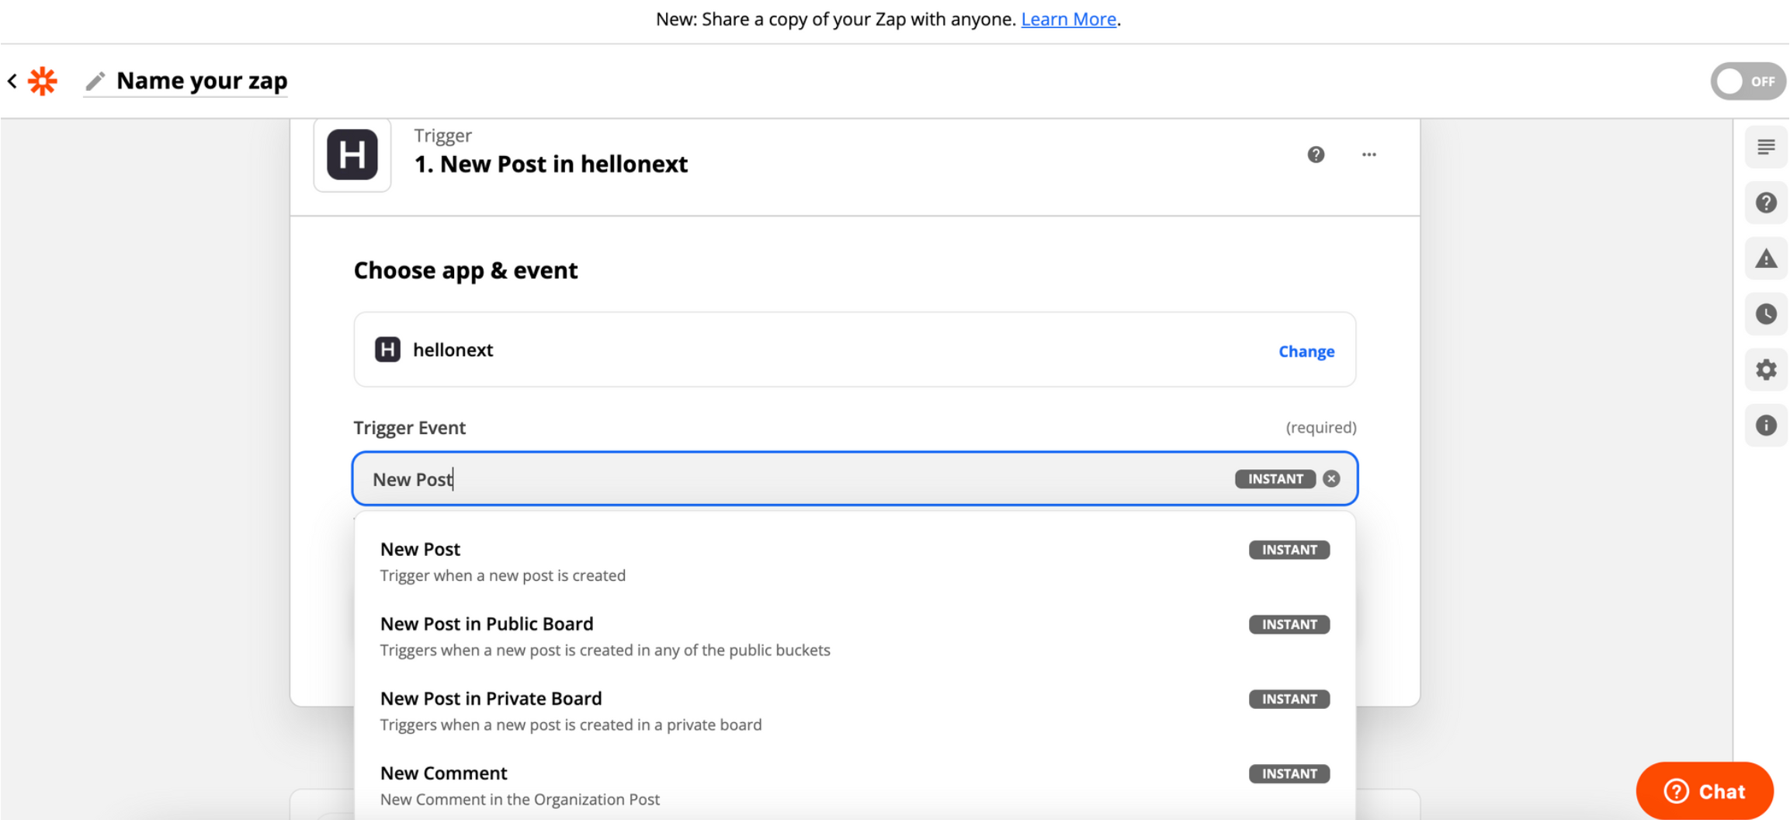Viewport: 1790px width, 820px height.
Task: Open trigger step help question mark
Action: tap(1316, 155)
